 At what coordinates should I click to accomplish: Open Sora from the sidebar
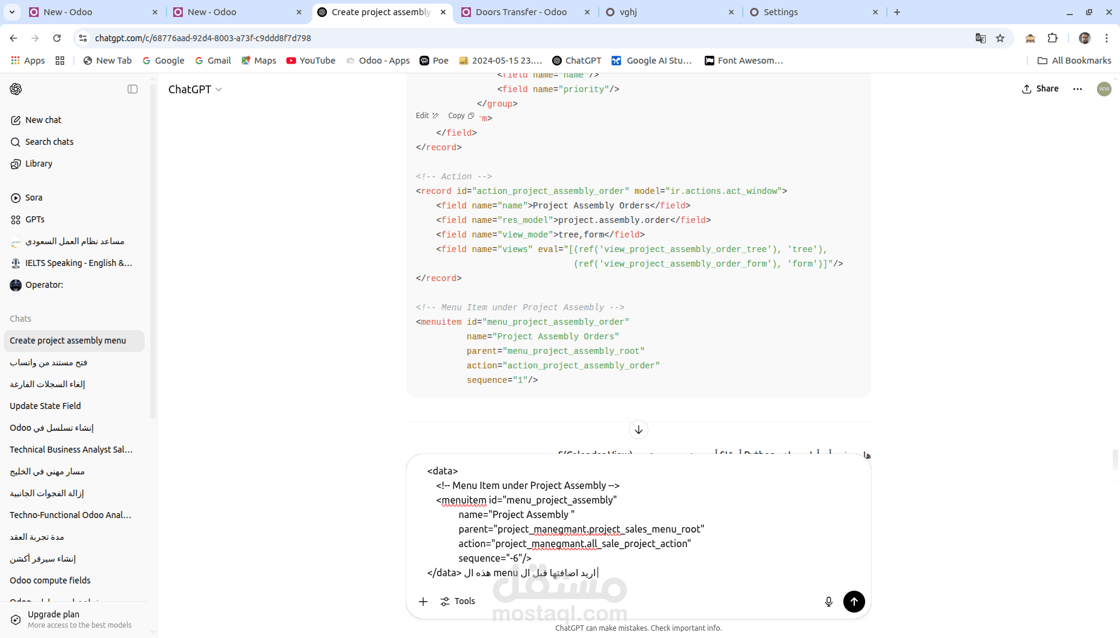pos(74,198)
